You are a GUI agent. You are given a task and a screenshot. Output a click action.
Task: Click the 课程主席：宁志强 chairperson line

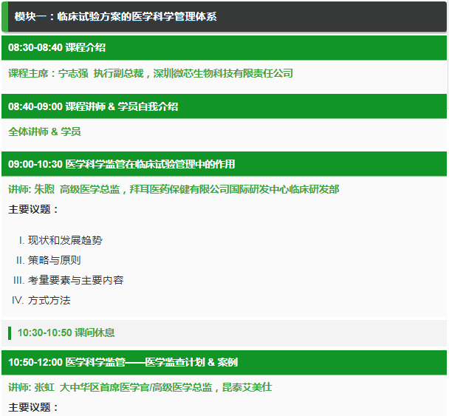[151, 73]
